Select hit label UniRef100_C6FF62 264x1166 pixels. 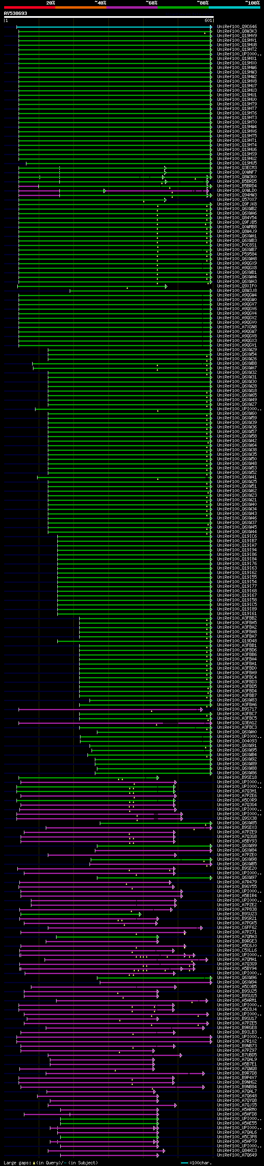237,927
